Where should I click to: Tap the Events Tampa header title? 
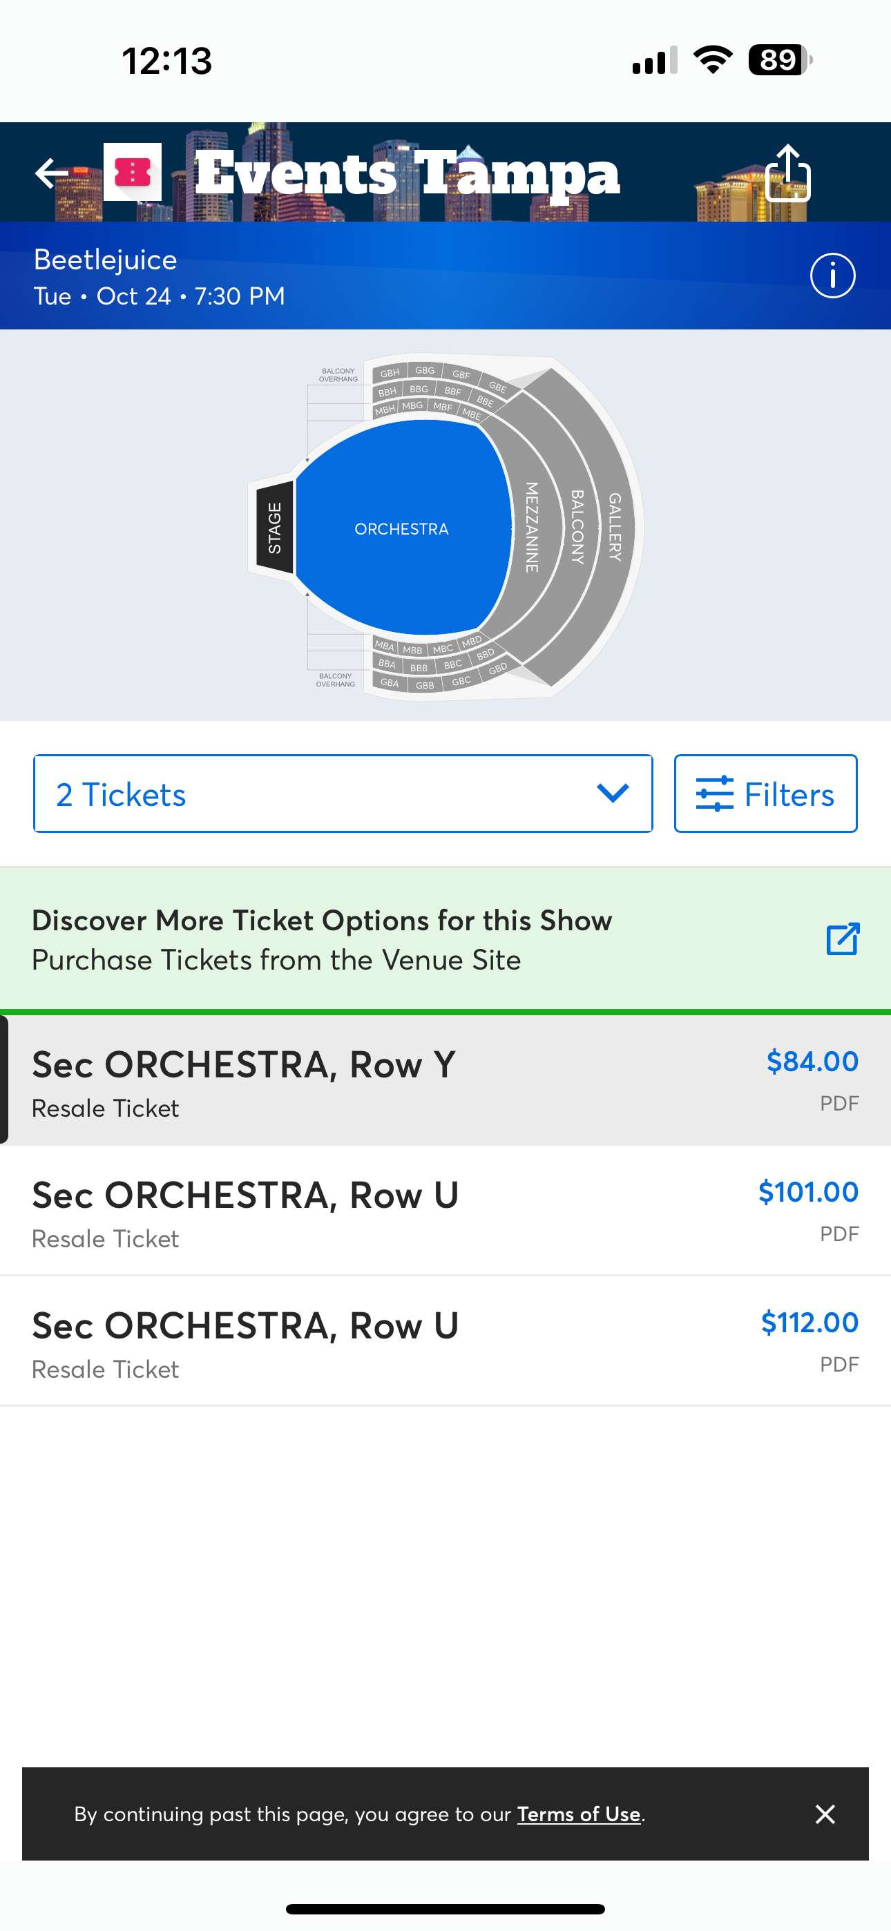pos(408,174)
